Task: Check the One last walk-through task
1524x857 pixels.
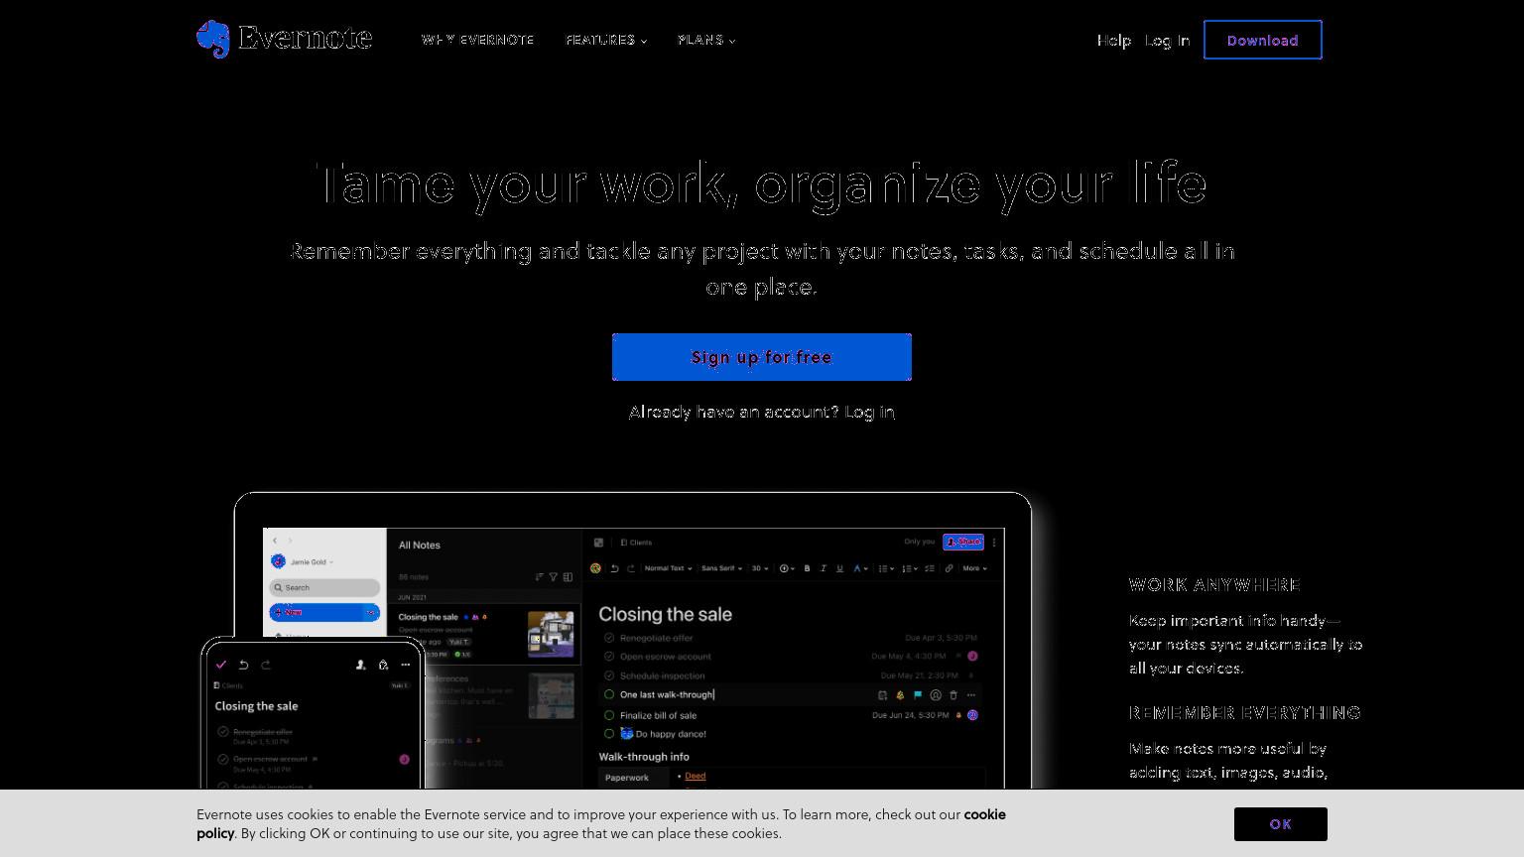Action: [x=609, y=694]
